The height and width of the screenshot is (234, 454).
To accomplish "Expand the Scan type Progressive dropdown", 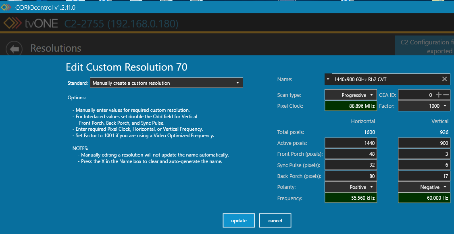I will coord(350,95).
